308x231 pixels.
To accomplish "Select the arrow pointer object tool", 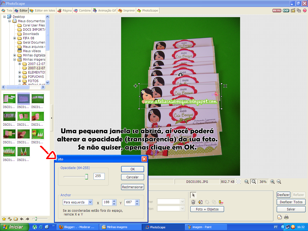I will (x=193, y=195).
